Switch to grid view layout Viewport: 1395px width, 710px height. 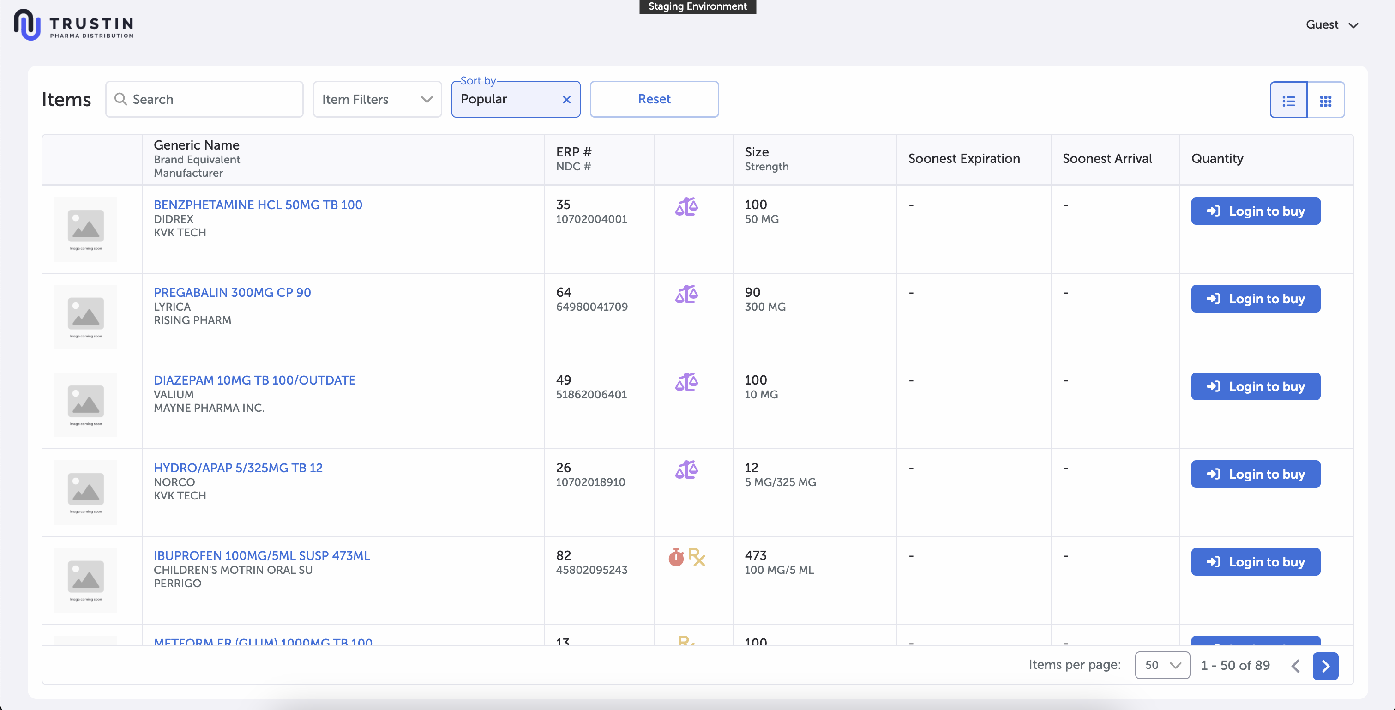point(1325,100)
